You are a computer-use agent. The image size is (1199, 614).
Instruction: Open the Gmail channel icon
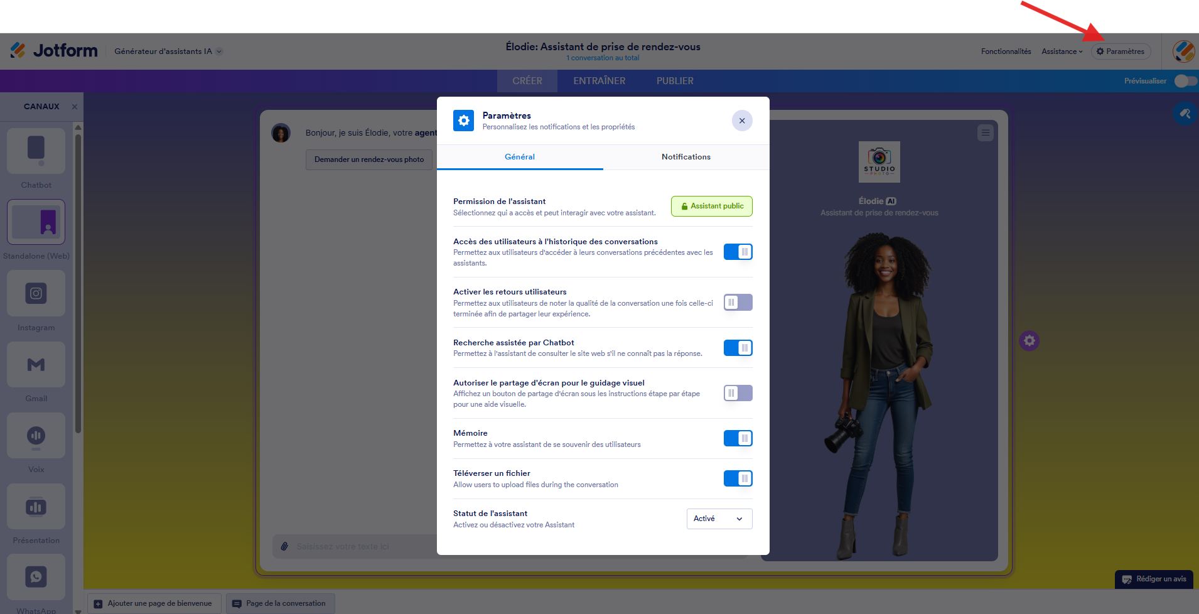point(36,365)
